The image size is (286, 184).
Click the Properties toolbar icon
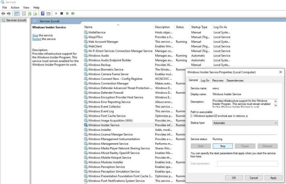click(x=24, y=13)
